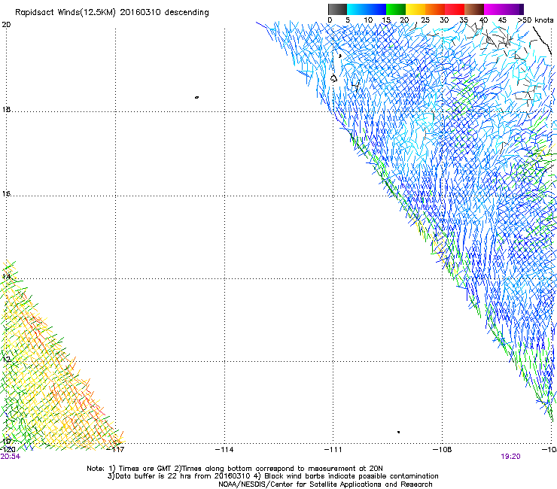This screenshot has height=489, width=557.
Task: Click the legend value '35'
Action: (x=464, y=20)
